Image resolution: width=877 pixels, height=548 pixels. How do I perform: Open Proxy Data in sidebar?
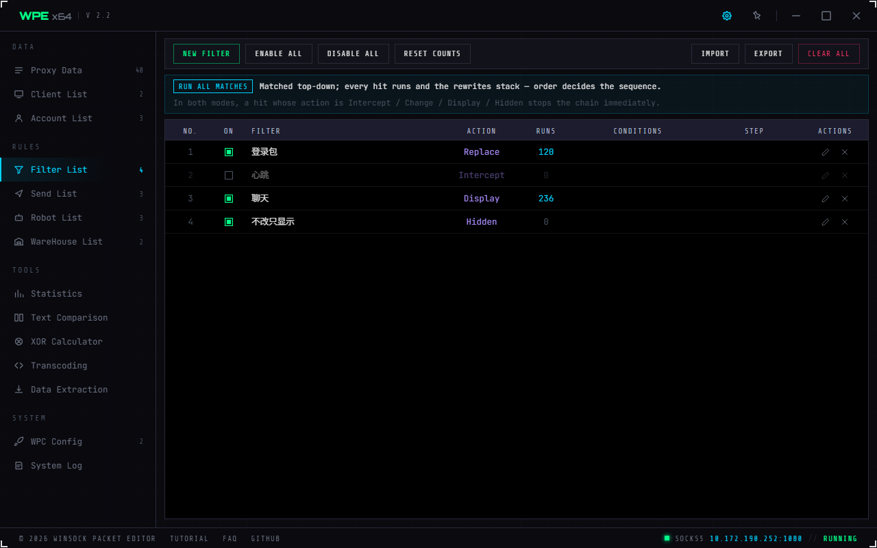(x=78, y=71)
